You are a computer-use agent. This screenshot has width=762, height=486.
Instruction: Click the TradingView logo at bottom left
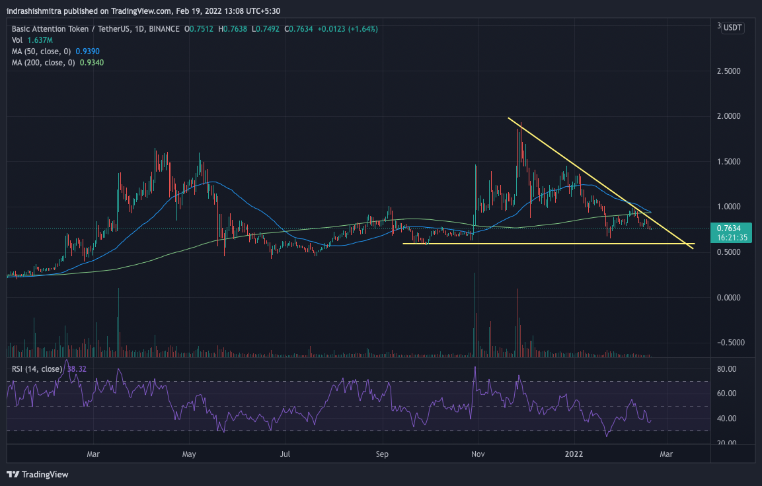(38, 474)
